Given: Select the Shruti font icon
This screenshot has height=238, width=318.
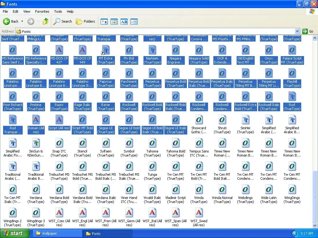Looking at the screenshot, I should tap(222, 120).
